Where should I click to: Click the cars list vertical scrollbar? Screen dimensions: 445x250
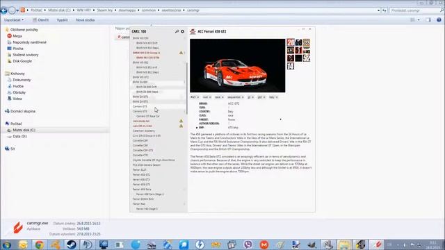(x=187, y=88)
